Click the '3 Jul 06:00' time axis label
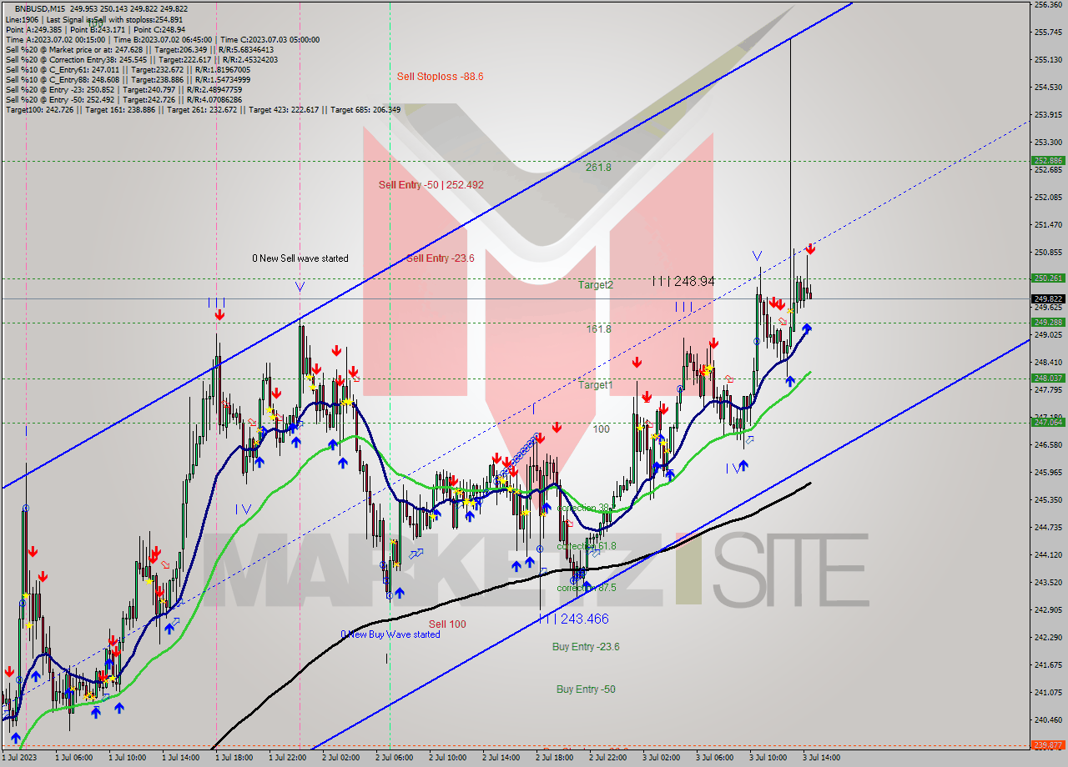Screen dimensions: 1068x767 714,758
